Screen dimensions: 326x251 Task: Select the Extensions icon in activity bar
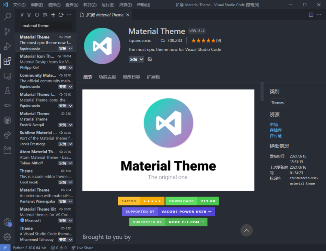click(x=8, y=61)
